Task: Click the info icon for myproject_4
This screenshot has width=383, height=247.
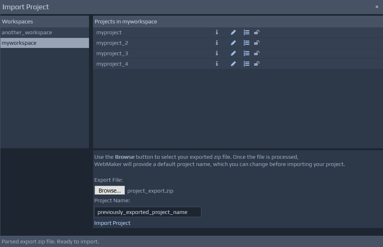Action: (x=217, y=64)
